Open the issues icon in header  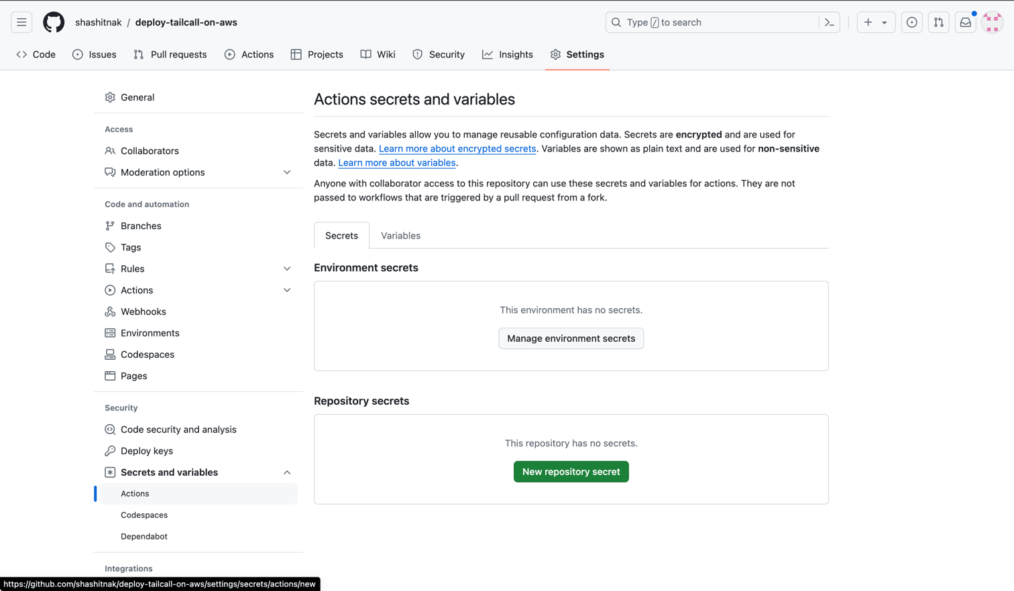(911, 22)
